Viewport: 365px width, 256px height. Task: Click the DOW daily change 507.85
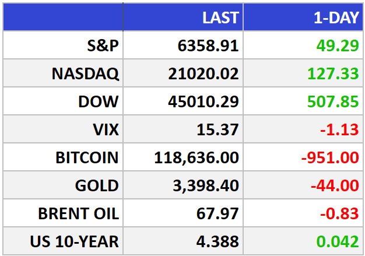point(333,101)
